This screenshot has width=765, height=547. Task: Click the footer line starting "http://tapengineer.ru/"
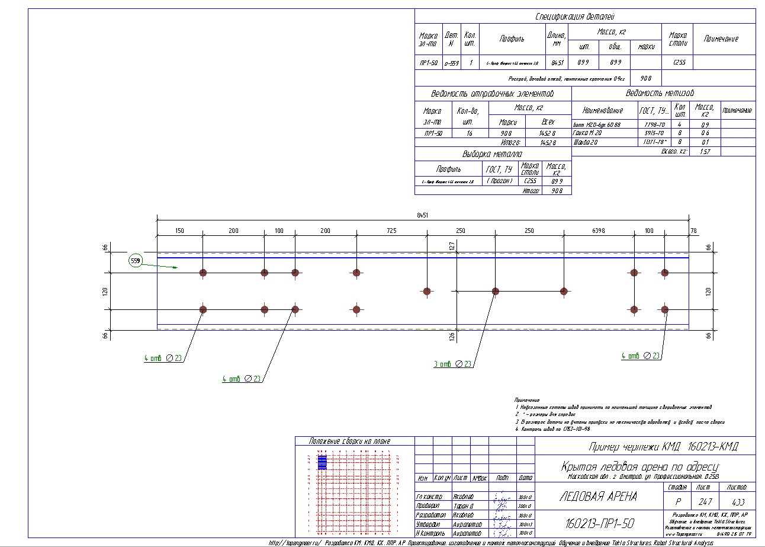pos(491,542)
